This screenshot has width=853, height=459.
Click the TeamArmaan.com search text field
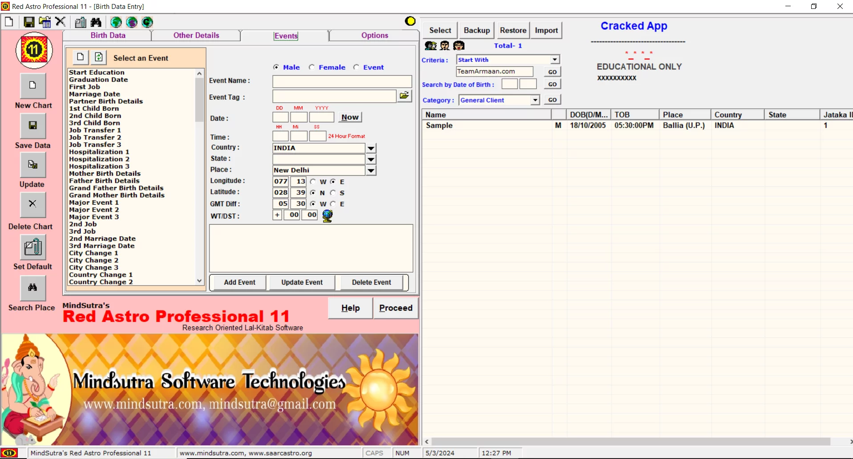(x=494, y=71)
